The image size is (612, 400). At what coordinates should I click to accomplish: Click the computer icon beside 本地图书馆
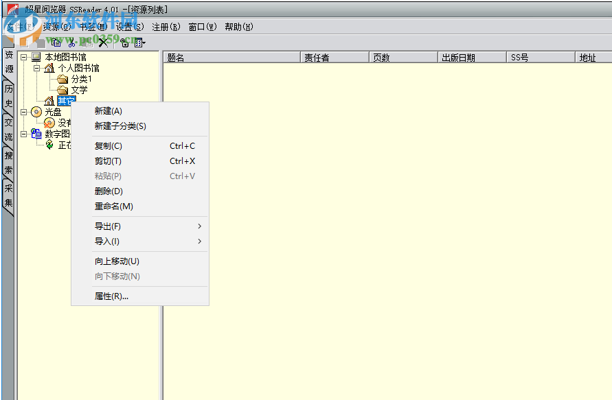[x=36, y=56]
